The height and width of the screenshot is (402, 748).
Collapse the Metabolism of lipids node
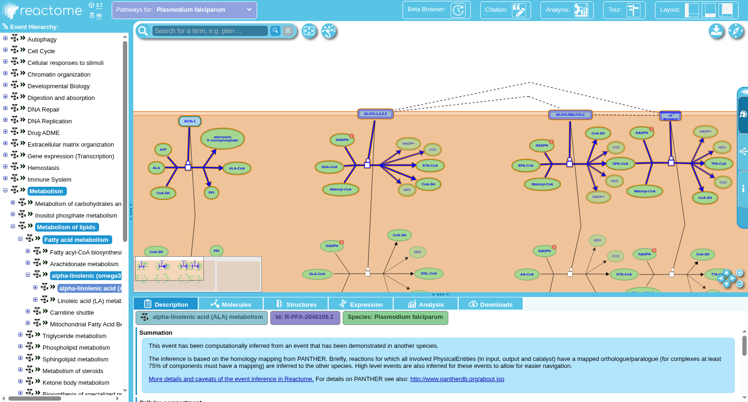pyautogui.click(x=13, y=226)
